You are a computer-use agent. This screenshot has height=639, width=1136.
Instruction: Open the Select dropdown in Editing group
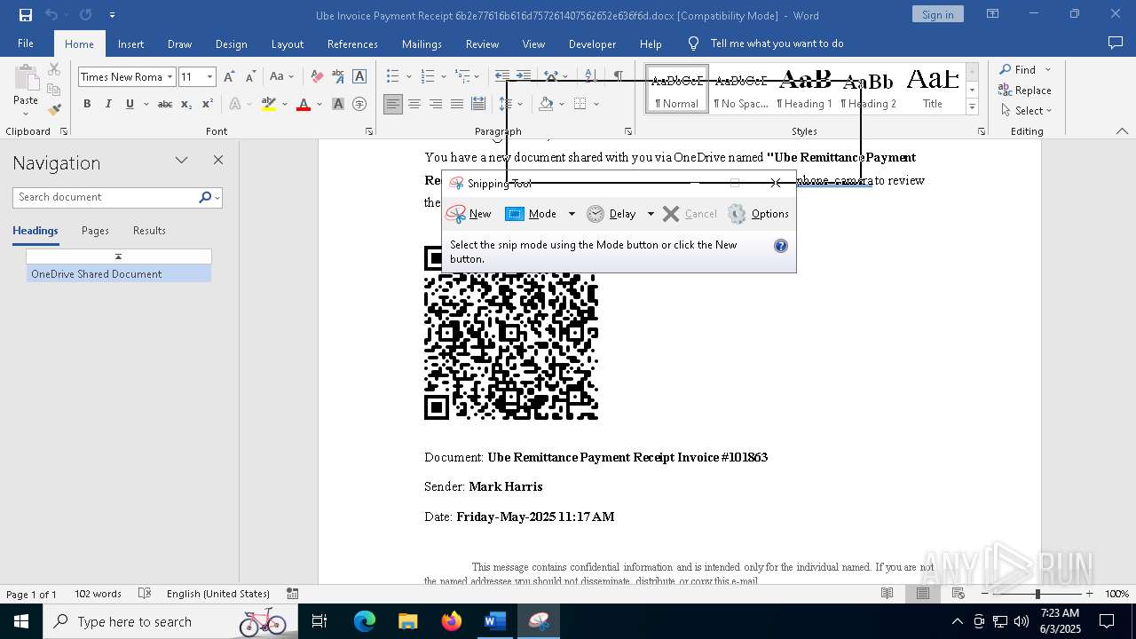(x=1025, y=110)
